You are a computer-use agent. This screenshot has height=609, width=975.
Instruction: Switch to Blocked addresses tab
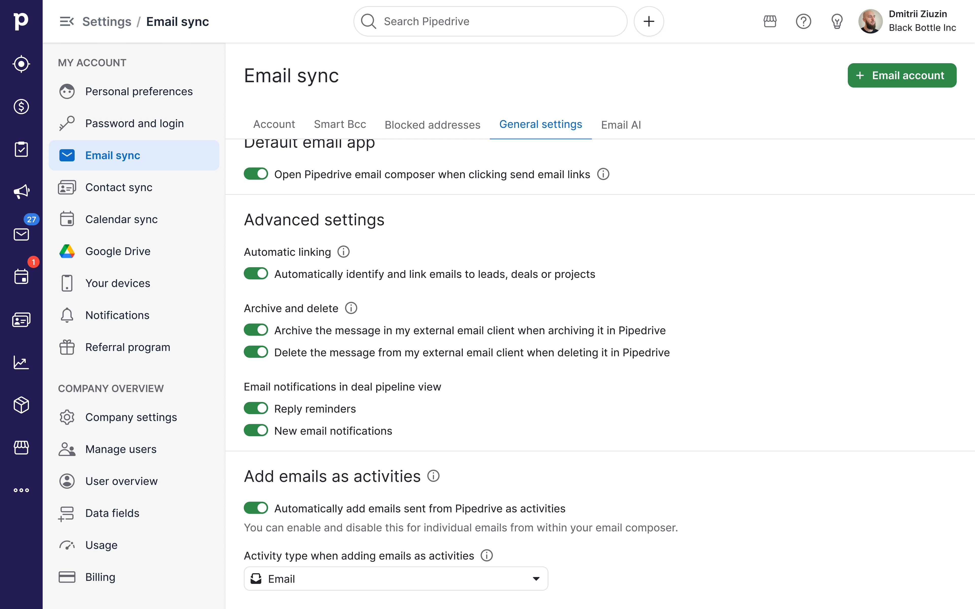tap(432, 125)
